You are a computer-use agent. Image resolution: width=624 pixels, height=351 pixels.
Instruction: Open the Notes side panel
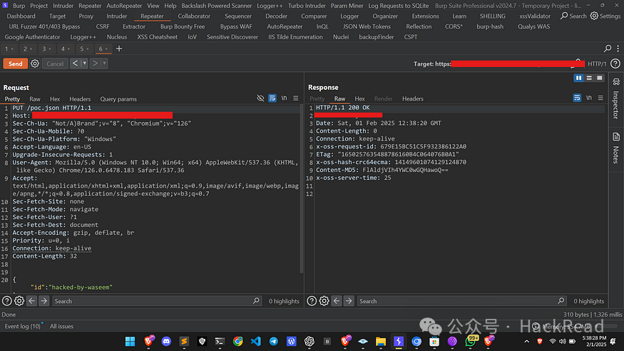[616, 148]
